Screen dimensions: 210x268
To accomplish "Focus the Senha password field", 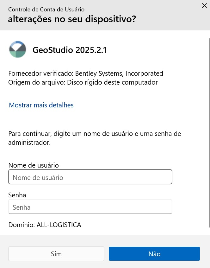I will [90, 207].
